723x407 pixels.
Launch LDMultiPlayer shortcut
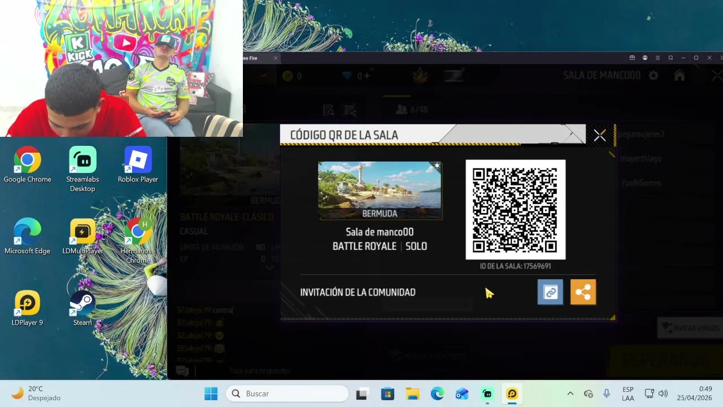pos(82,236)
